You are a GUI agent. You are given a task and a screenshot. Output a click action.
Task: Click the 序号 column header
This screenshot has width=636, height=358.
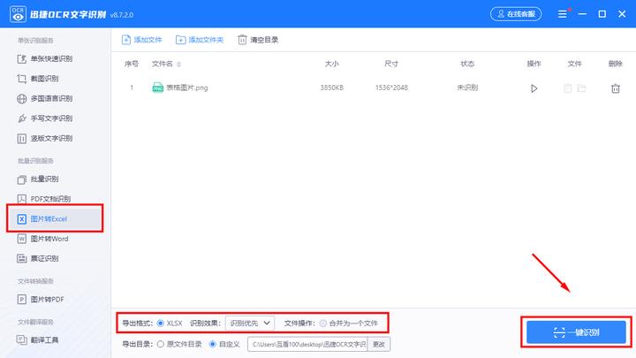(132, 65)
